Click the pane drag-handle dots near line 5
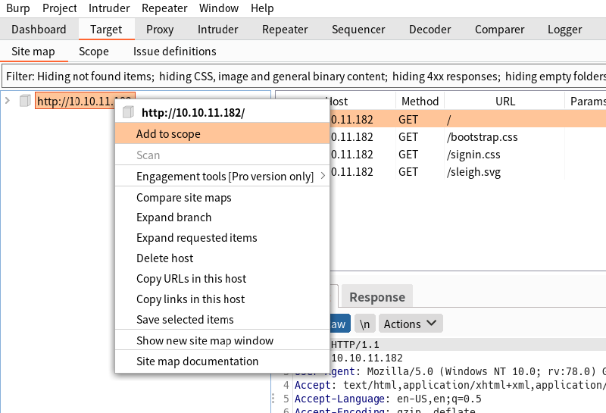 click(x=273, y=399)
